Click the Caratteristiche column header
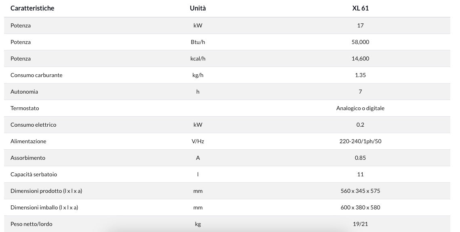 click(x=32, y=8)
